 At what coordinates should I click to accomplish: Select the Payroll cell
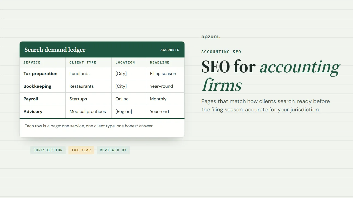42,99
